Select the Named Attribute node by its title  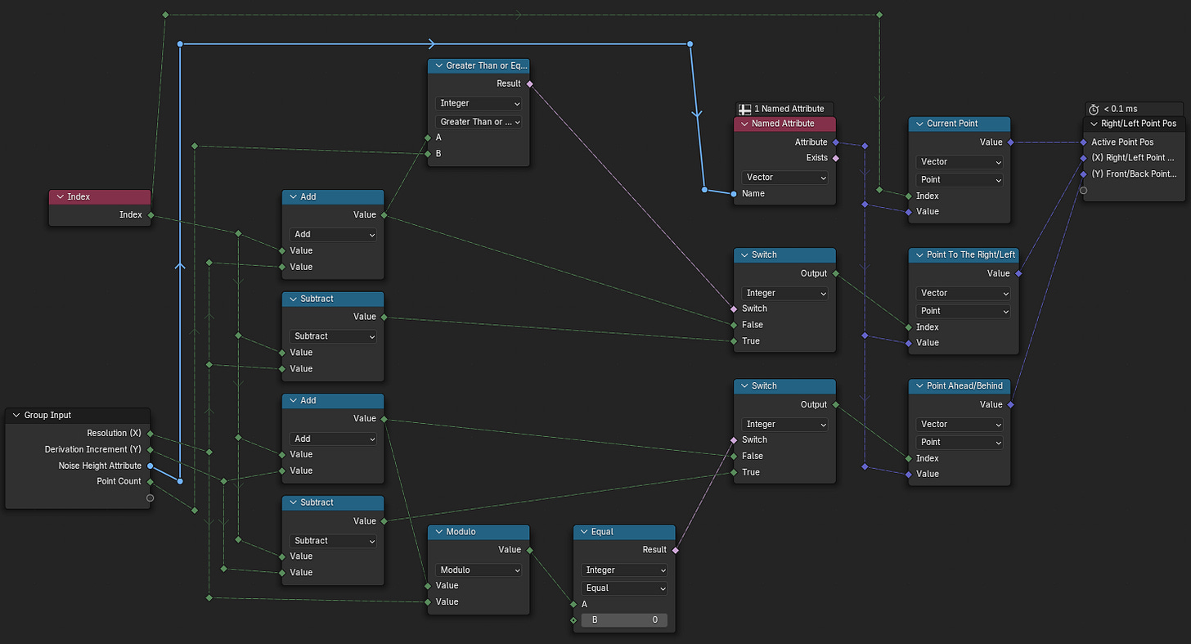(783, 124)
